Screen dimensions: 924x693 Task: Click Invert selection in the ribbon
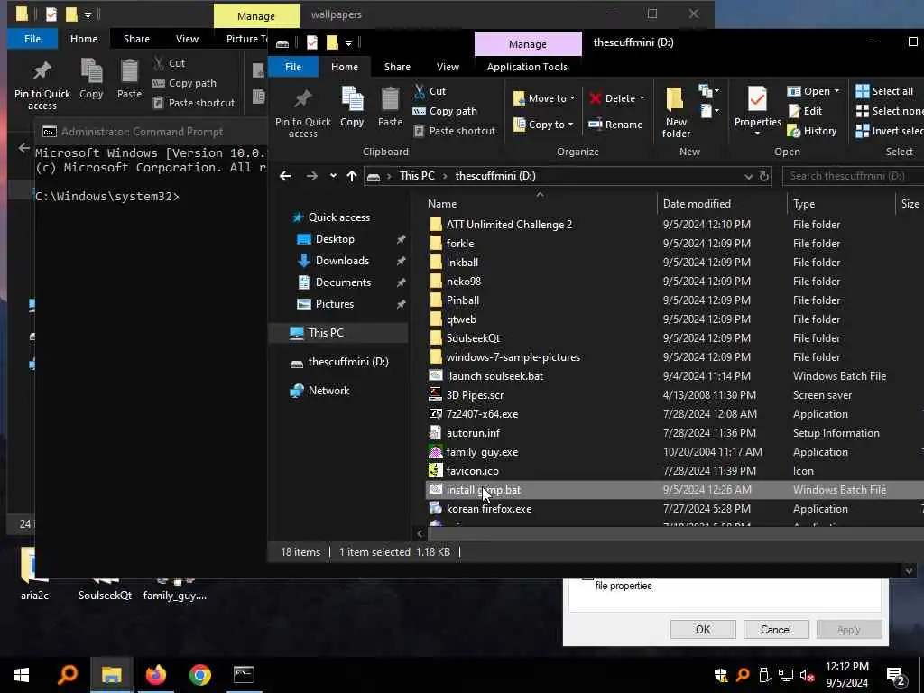point(890,131)
